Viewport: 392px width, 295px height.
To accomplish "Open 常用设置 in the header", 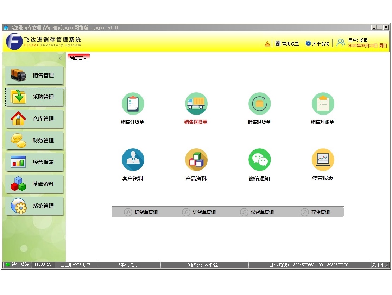I will (287, 44).
